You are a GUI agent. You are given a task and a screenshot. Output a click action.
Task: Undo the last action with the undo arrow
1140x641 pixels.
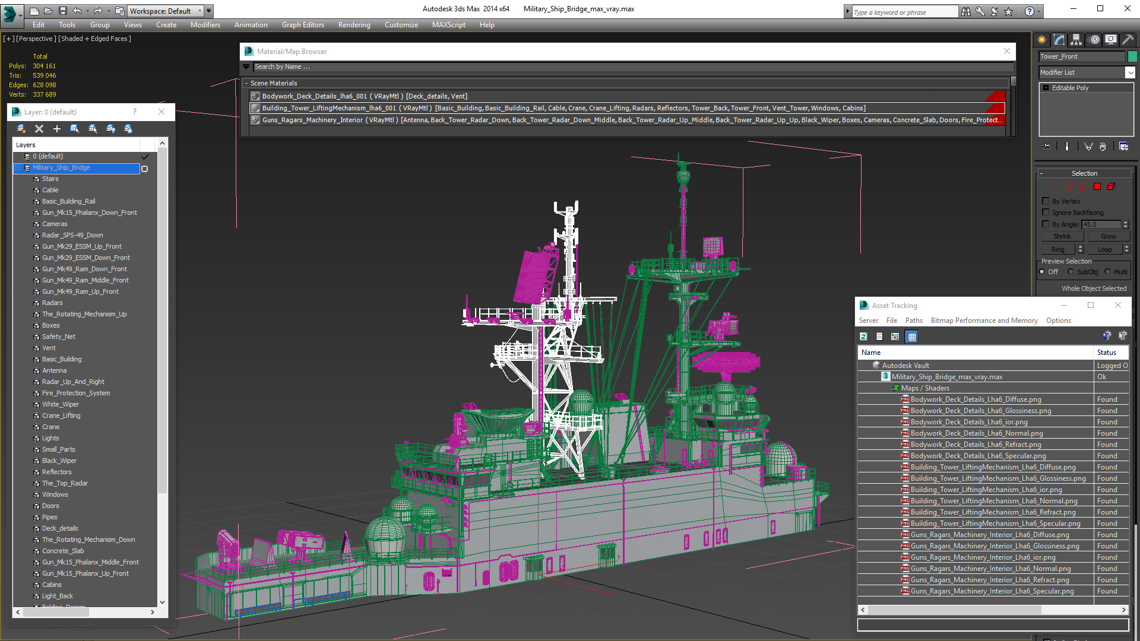point(77,11)
